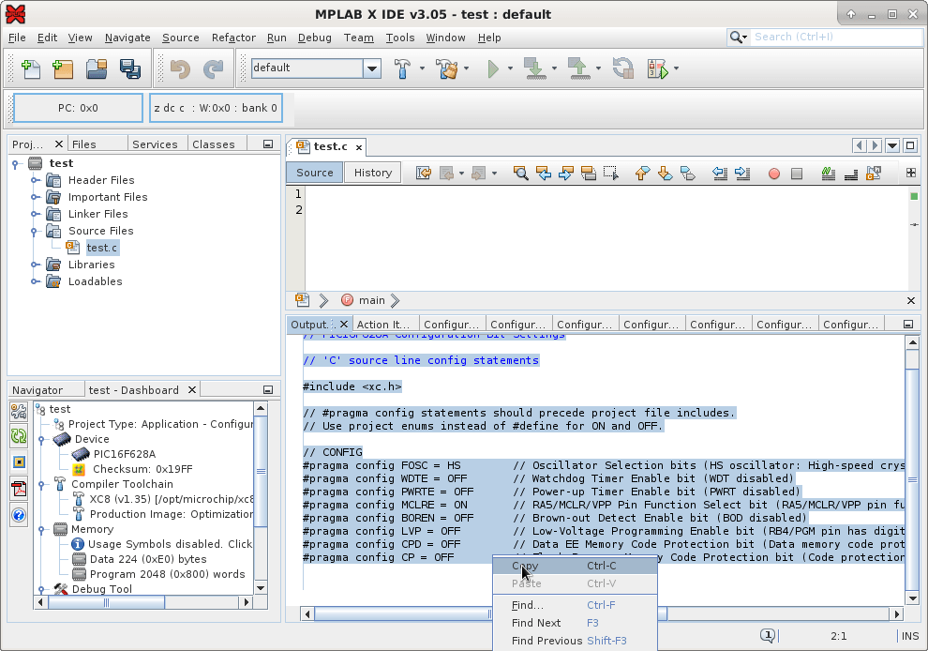The height and width of the screenshot is (651, 928).
Task: Open Project Properties icon in Dashboard sidebar
Action: tap(19, 411)
